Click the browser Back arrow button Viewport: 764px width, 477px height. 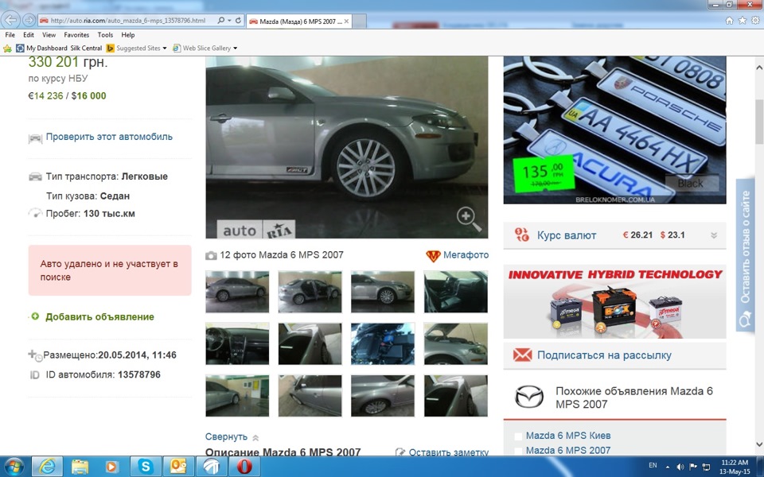tap(10, 21)
